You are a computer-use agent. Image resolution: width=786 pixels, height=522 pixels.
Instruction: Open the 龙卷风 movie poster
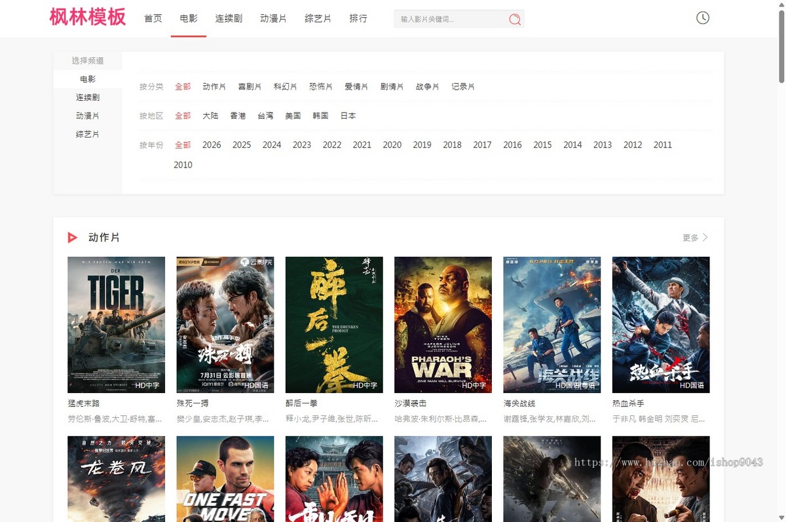[x=116, y=479]
